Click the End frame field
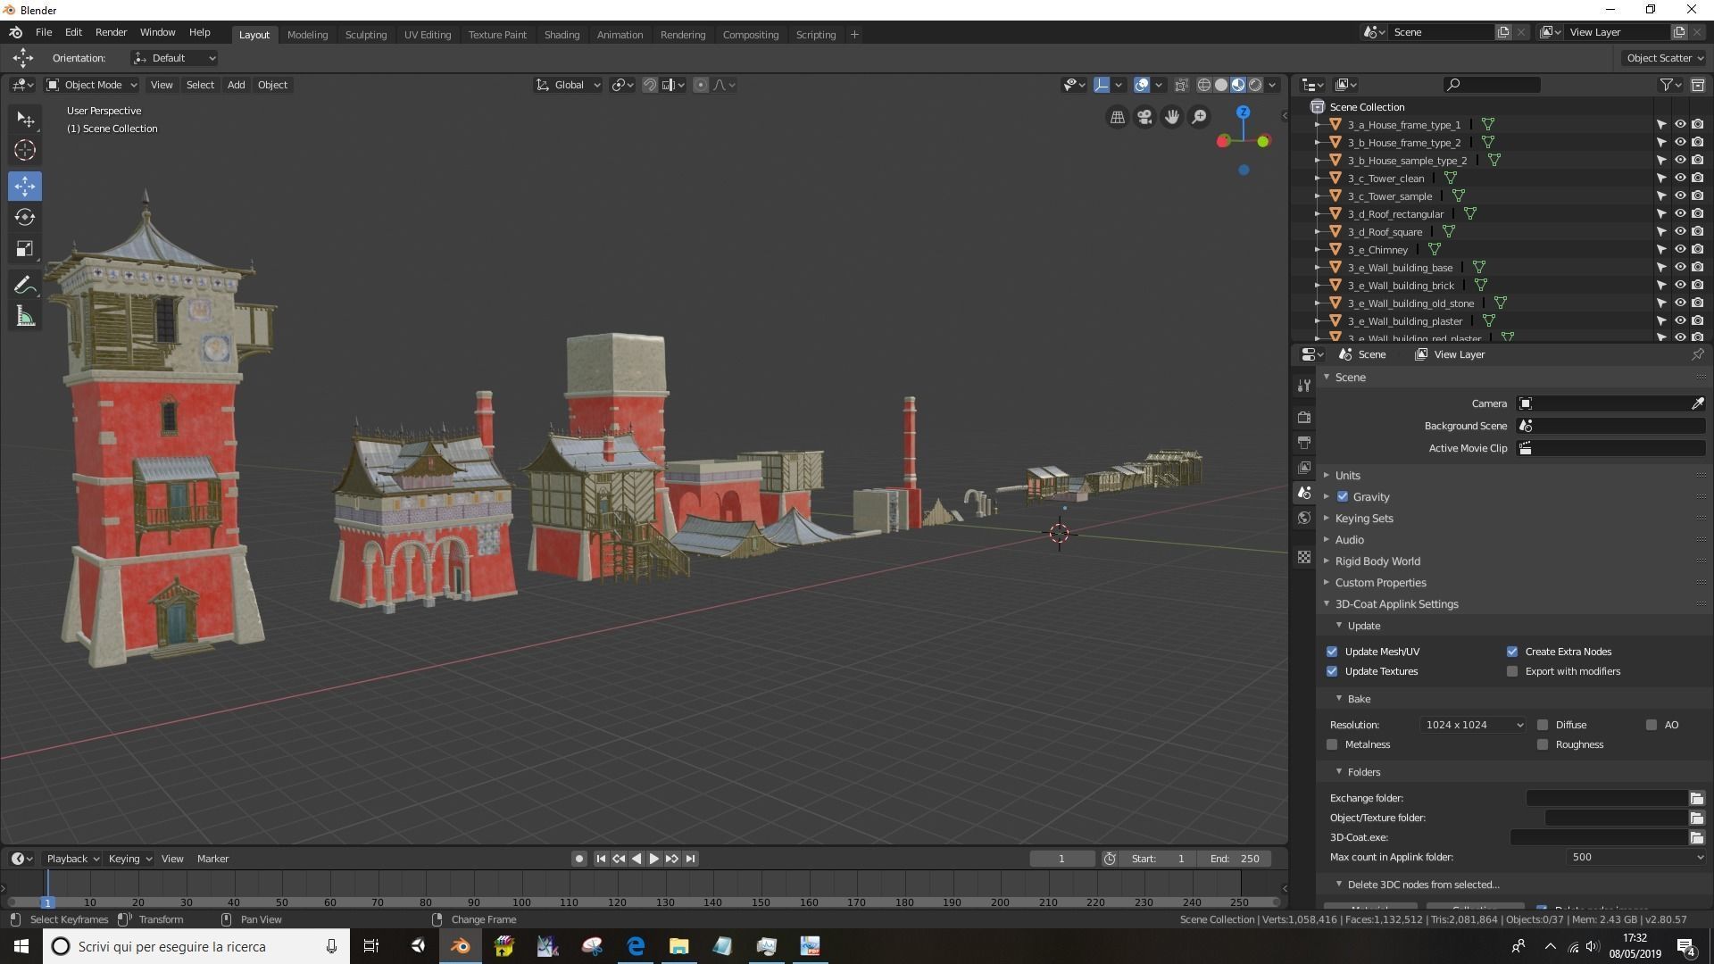The width and height of the screenshot is (1714, 964). point(1235,859)
